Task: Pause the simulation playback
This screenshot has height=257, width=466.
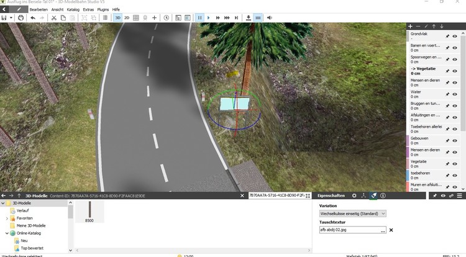Action: click(x=200, y=18)
